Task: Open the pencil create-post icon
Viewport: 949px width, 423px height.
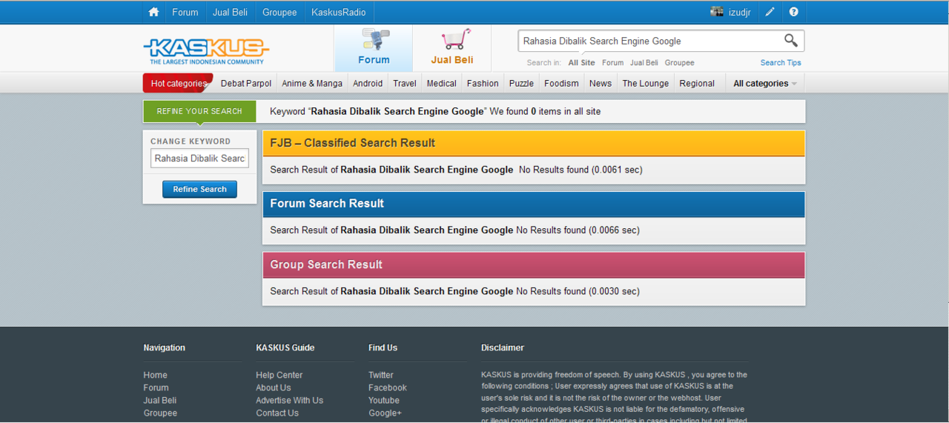Action: (x=770, y=12)
